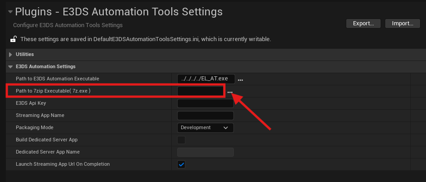
Task: Select the Streaming App Name row label
Action: 40,116
